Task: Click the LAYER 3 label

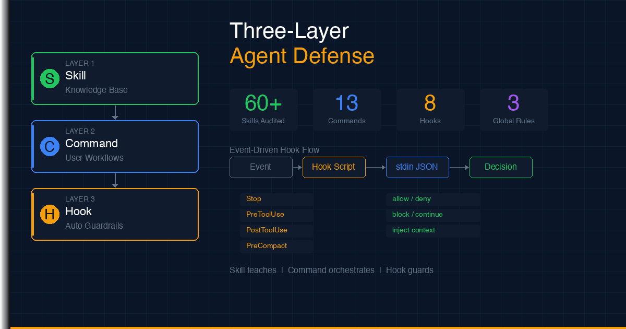Action: pyautogui.click(x=80, y=199)
